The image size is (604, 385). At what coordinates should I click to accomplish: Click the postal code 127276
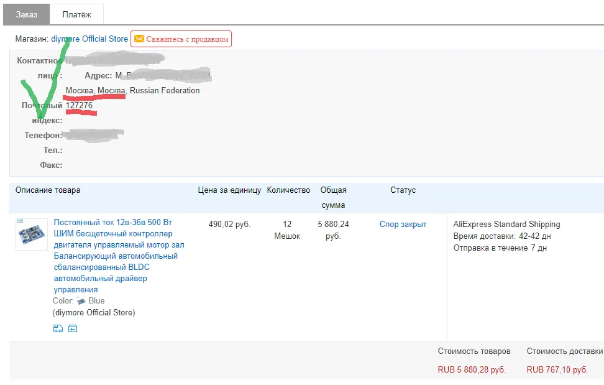[79, 105]
